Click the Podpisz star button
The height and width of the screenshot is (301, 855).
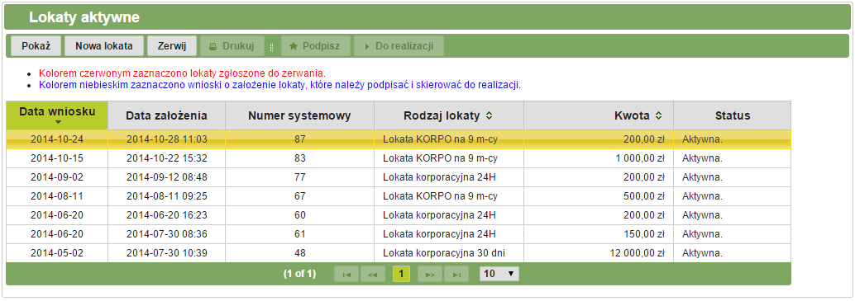click(x=316, y=46)
